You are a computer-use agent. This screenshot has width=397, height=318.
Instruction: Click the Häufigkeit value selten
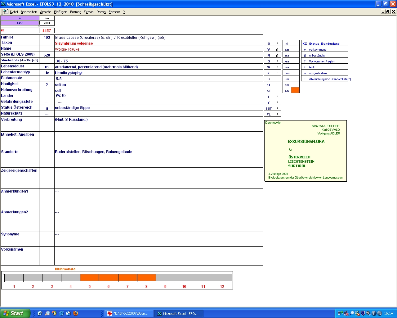click(60, 85)
